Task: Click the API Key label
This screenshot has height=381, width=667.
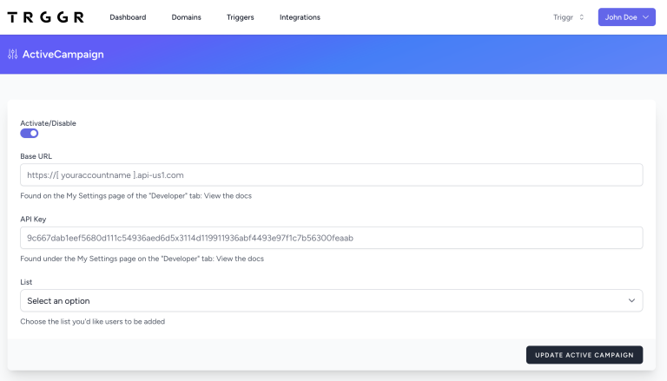Action: [33, 220]
